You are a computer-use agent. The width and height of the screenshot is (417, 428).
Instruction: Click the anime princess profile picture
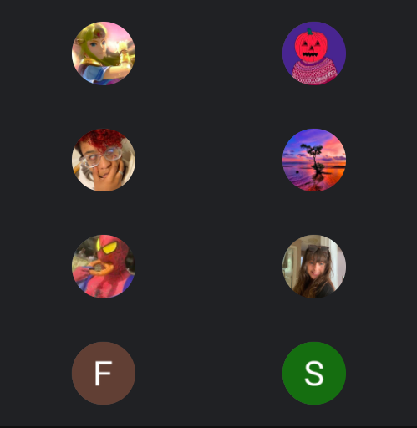(x=104, y=53)
